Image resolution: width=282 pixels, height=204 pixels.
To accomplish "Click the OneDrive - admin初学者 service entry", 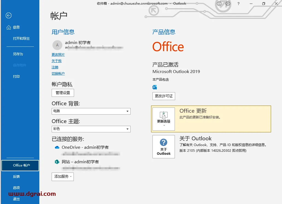I will (85, 147).
